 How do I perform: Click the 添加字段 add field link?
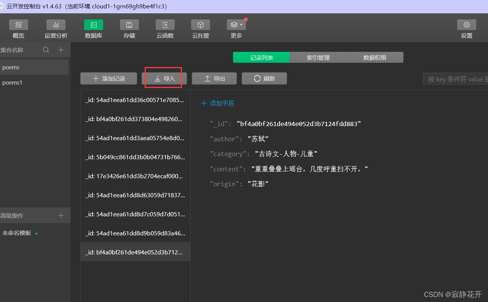tap(218, 103)
